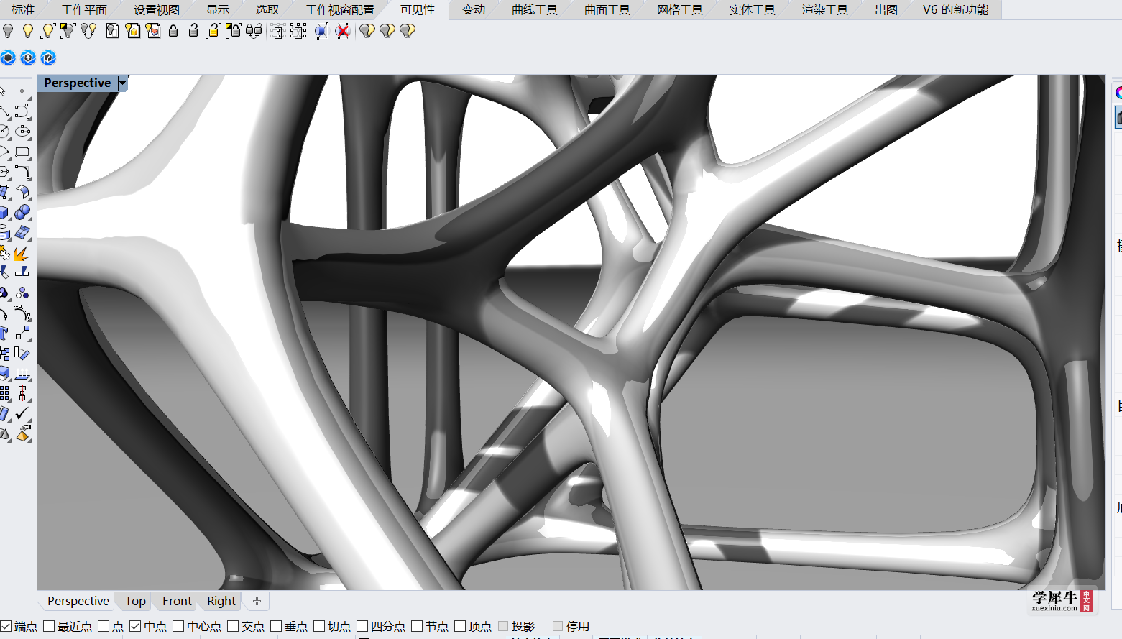Screen dimensions: 1122x639
Task: Click the third blue KeyShot export icon
Action: point(48,58)
